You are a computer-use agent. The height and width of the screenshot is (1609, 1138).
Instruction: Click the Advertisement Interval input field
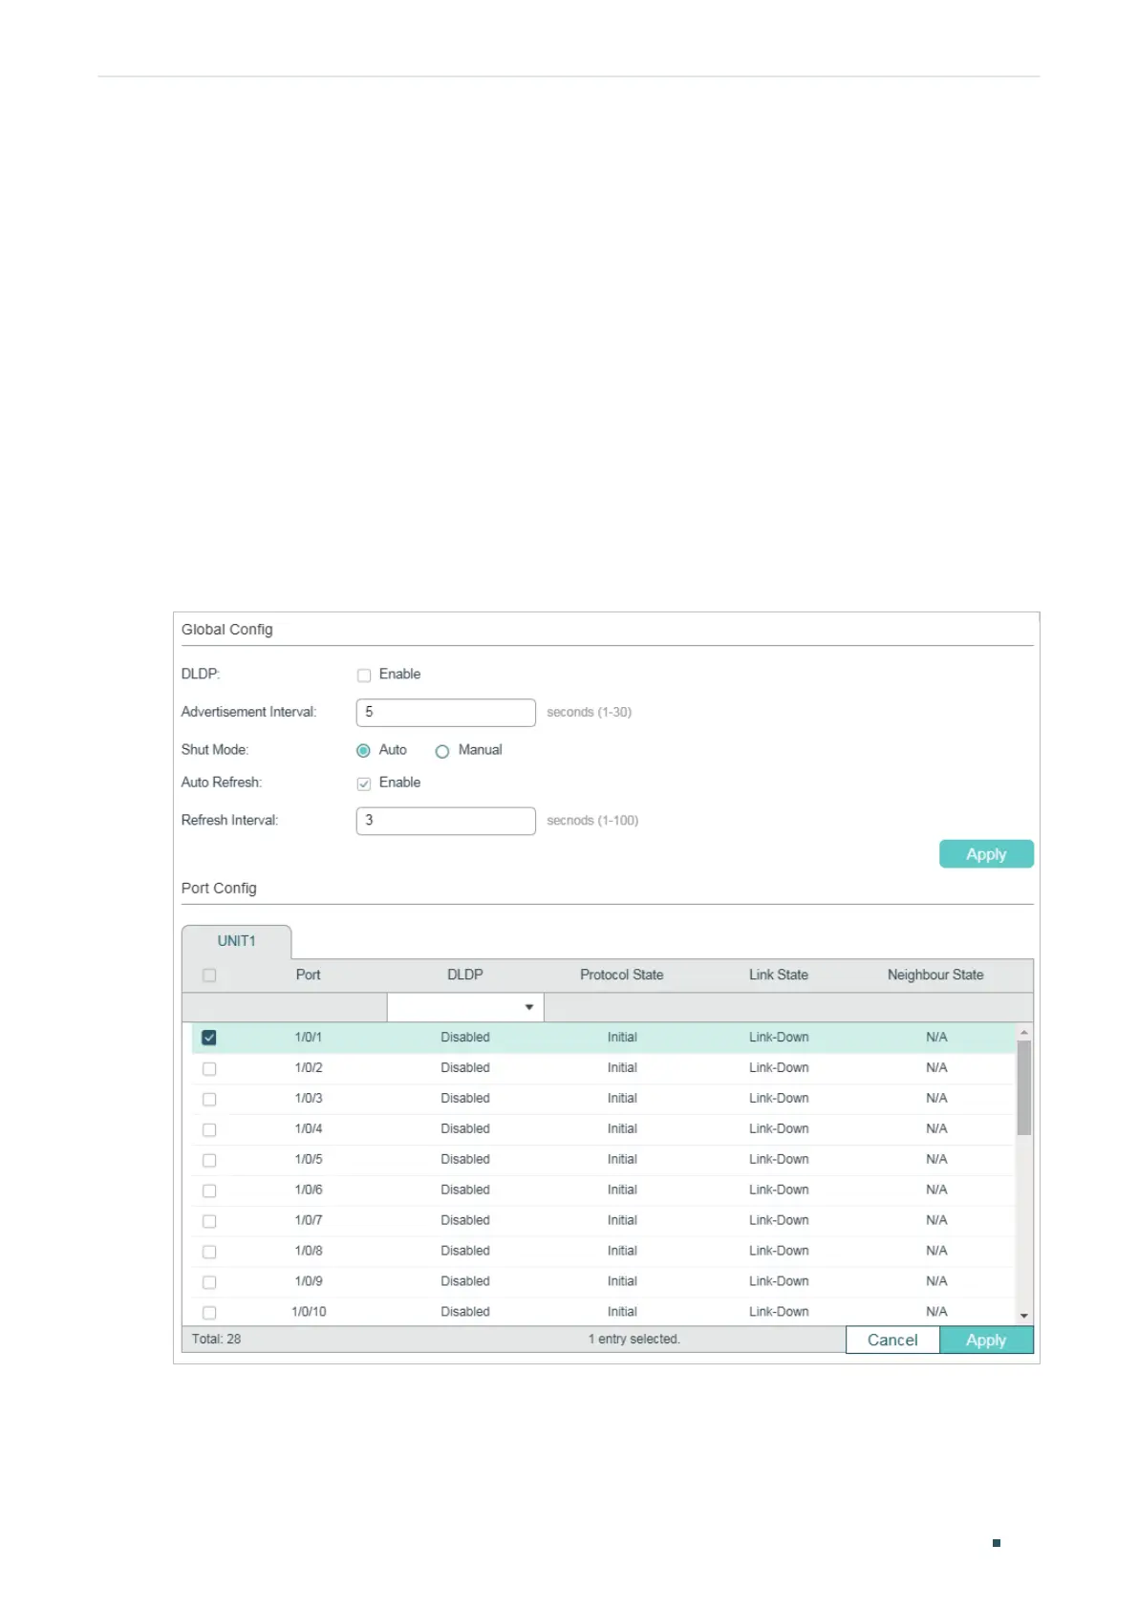[x=445, y=713]
